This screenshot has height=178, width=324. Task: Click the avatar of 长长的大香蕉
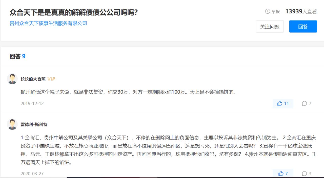12,79
